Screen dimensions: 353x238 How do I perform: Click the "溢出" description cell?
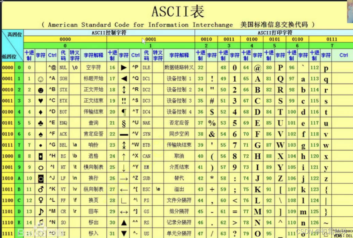point(179,189)
